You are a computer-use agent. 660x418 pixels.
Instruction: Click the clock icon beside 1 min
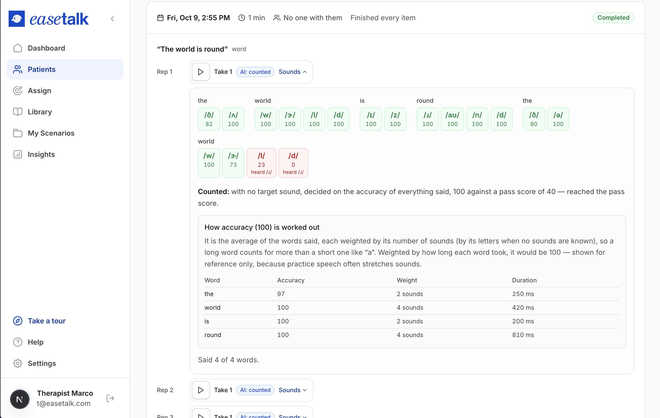coord(241,18)
